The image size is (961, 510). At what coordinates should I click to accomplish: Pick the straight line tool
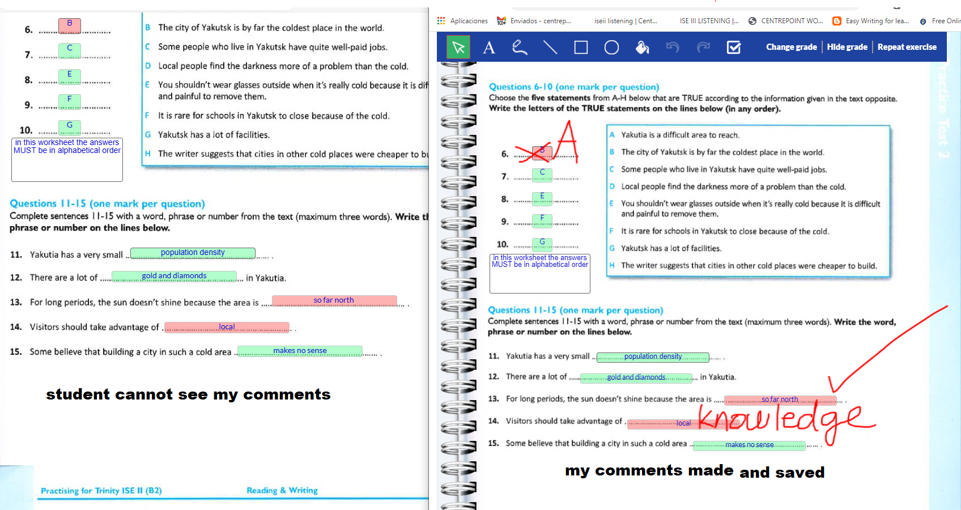550,47
